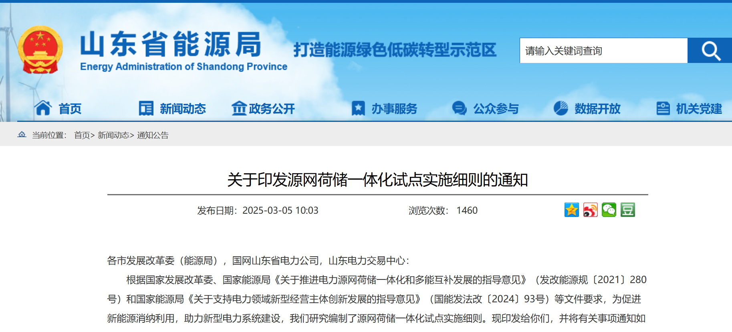Click the slogan 打造能源绿色低碳转型示范区

pos(395,50)
